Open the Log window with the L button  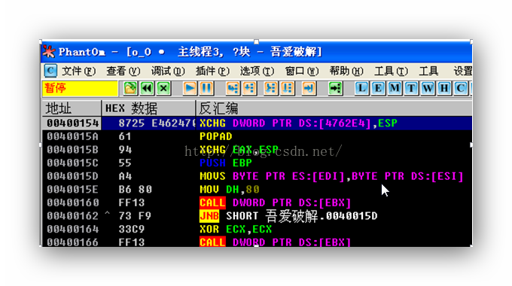coord(361,88)
